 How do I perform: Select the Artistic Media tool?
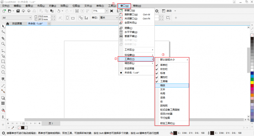pyautogui.click(x=3, y=56)
